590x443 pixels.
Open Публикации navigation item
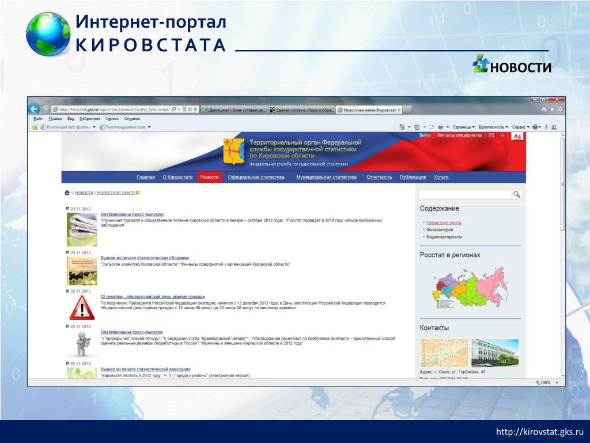coord(413,177)
